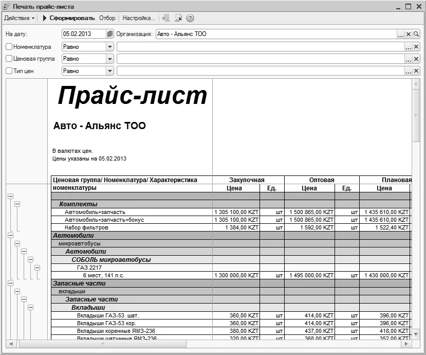This screenshot has height=355, width=426.
Task: Collapse the Запасные части top-level group
Action: [x=11, y=283]
